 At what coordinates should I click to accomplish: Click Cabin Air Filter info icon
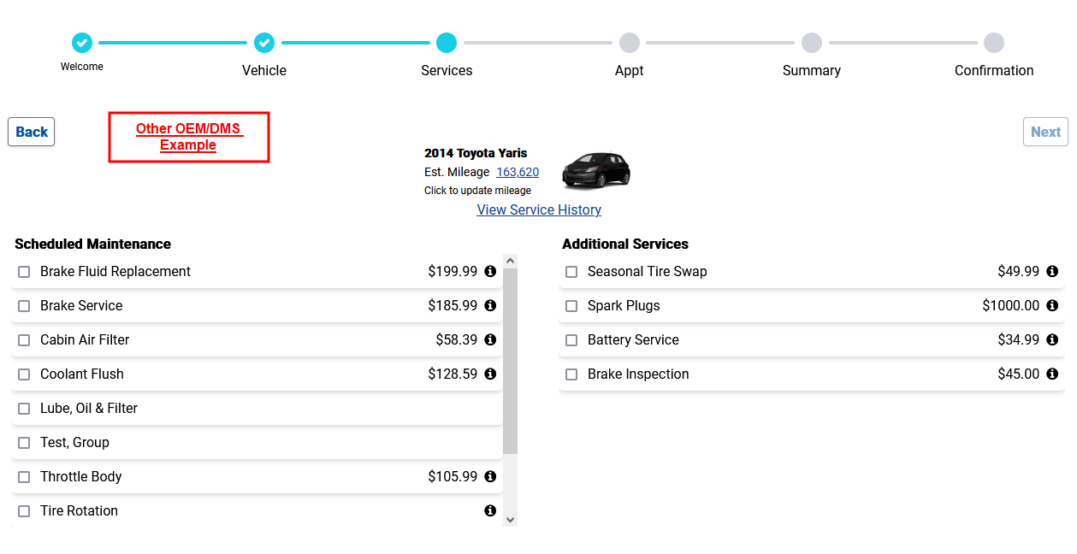point(490,340)
